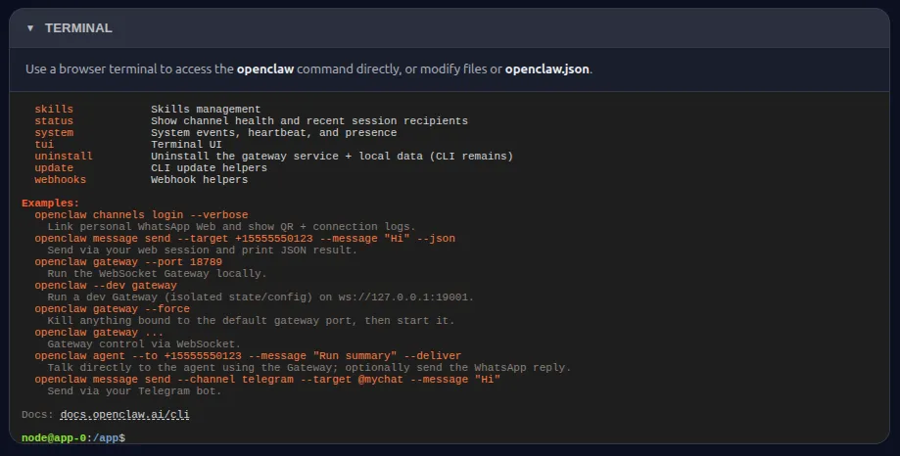Click 'openclaw gateway --port 18789' example
This screenshot has height=456, width=900.
coord(128,262)
